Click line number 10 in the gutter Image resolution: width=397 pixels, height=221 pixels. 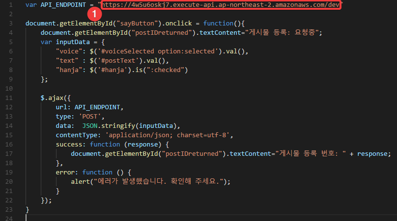(x=9, y=89)
